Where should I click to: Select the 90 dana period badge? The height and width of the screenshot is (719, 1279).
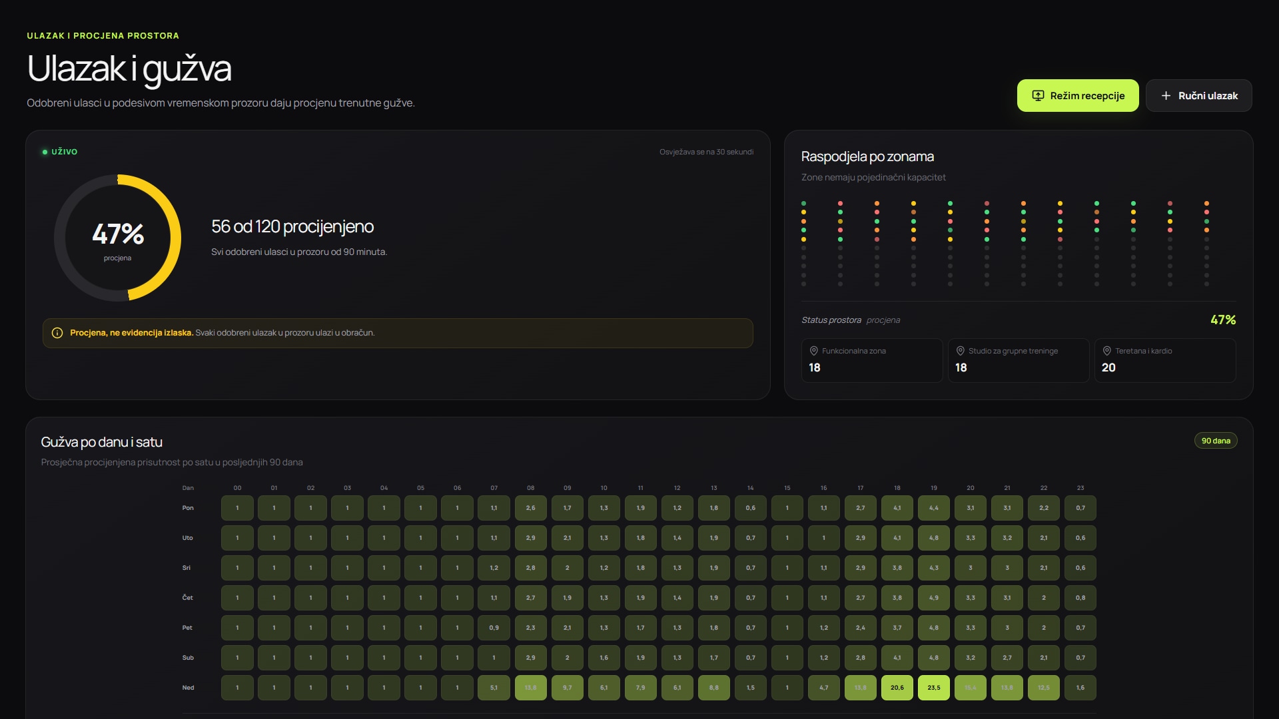(x=1216, y=441)
